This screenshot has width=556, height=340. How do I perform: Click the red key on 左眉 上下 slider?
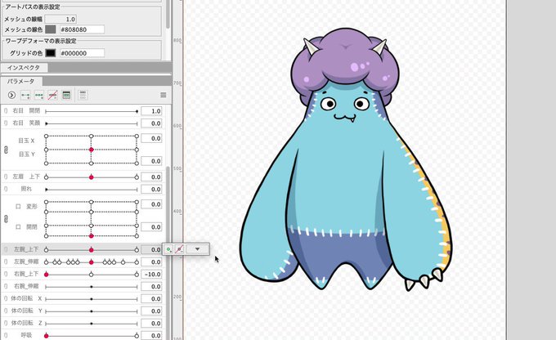[x=91, y=177]
